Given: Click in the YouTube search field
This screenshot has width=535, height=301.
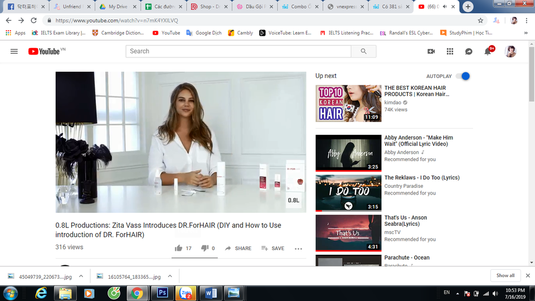Looking at the screenshot, I should 239,51.
